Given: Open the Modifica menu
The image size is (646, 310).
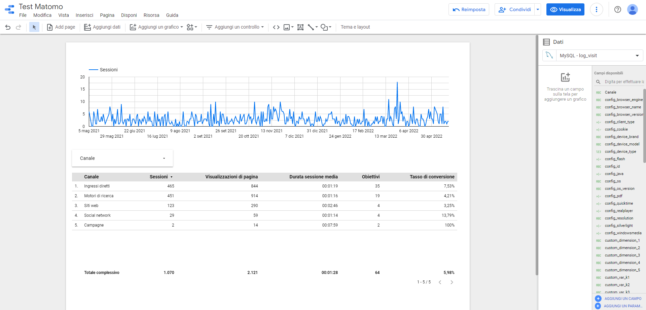Looking at the screenshot, I should 42,15.
